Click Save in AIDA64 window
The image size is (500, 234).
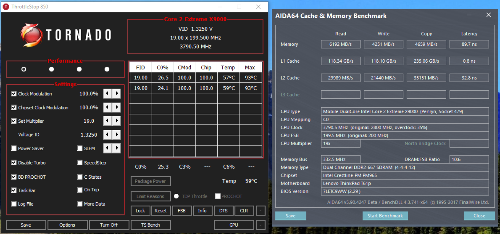[291, 216]
